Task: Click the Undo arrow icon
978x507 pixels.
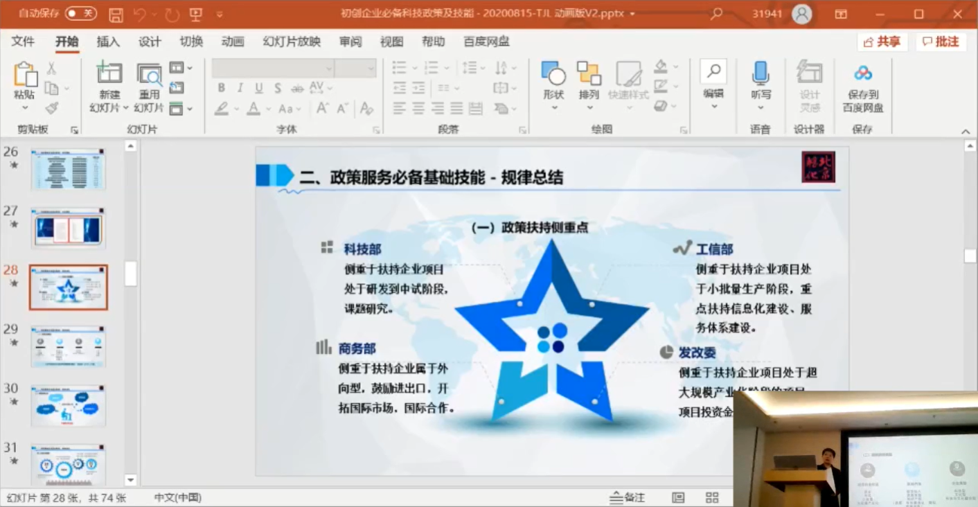Action: point(139,14)
